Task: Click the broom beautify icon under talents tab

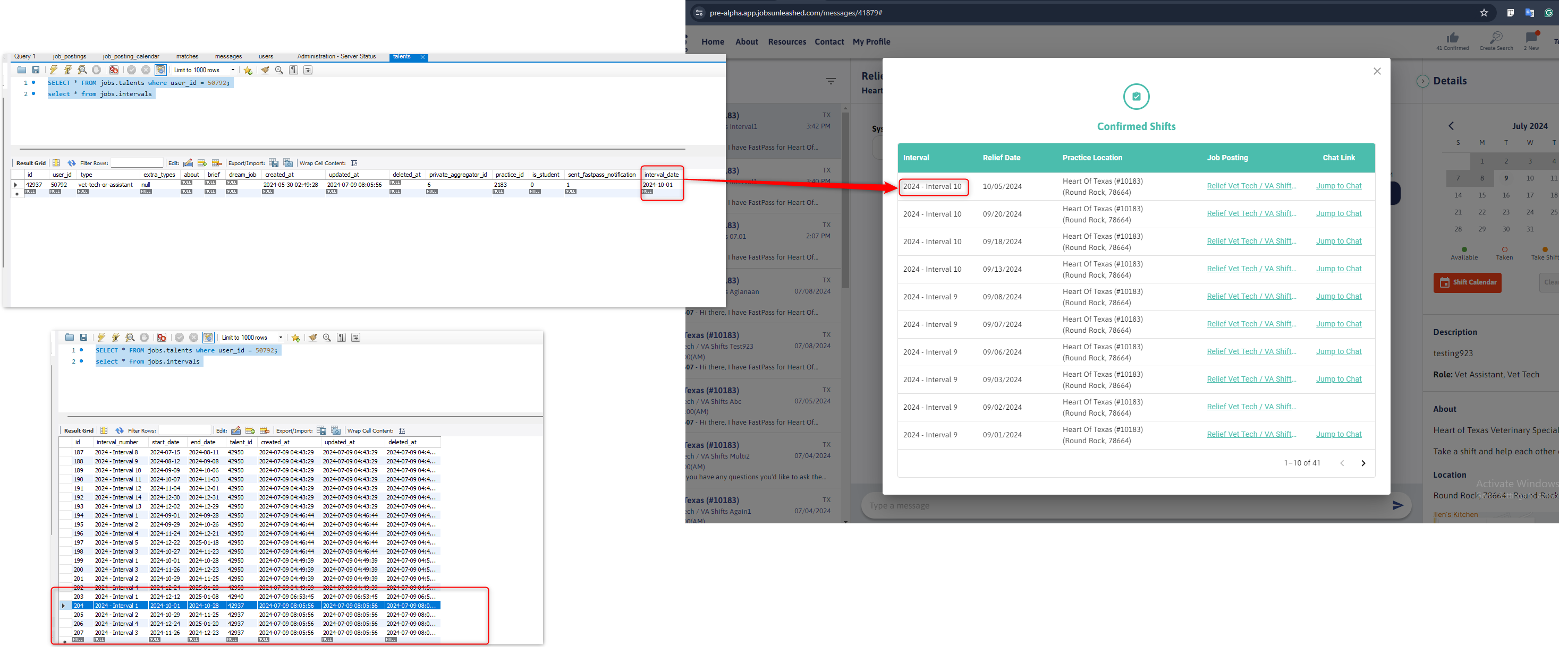Action: click(x=265, y=70)
